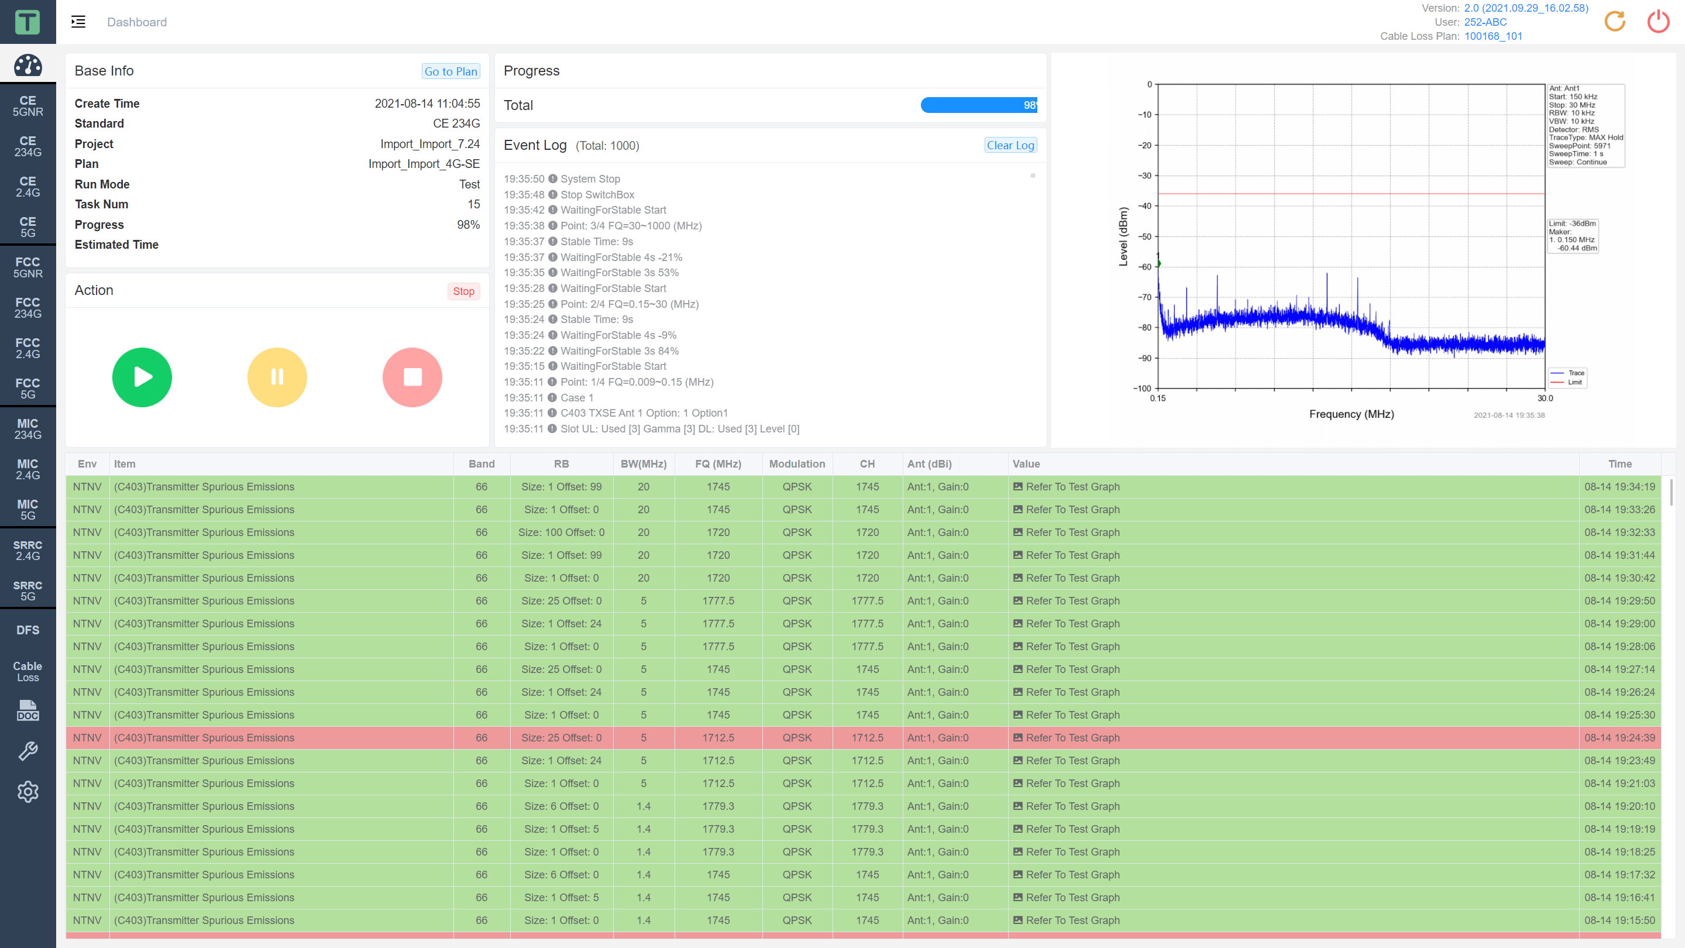Open MIC 234G sidebar section

pos(27,429)
